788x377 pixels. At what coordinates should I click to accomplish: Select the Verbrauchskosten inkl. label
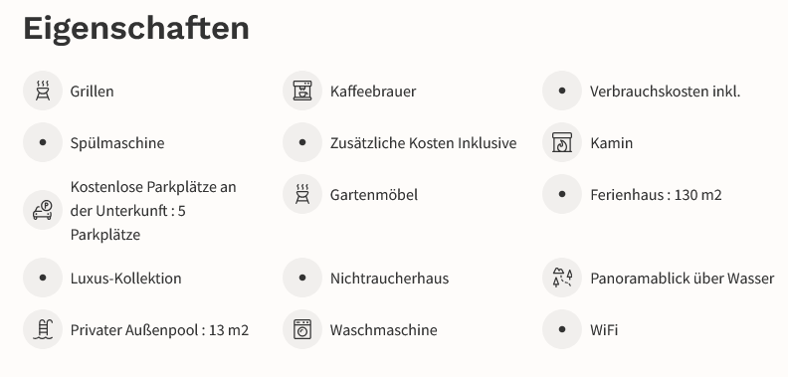pos(665,92)
